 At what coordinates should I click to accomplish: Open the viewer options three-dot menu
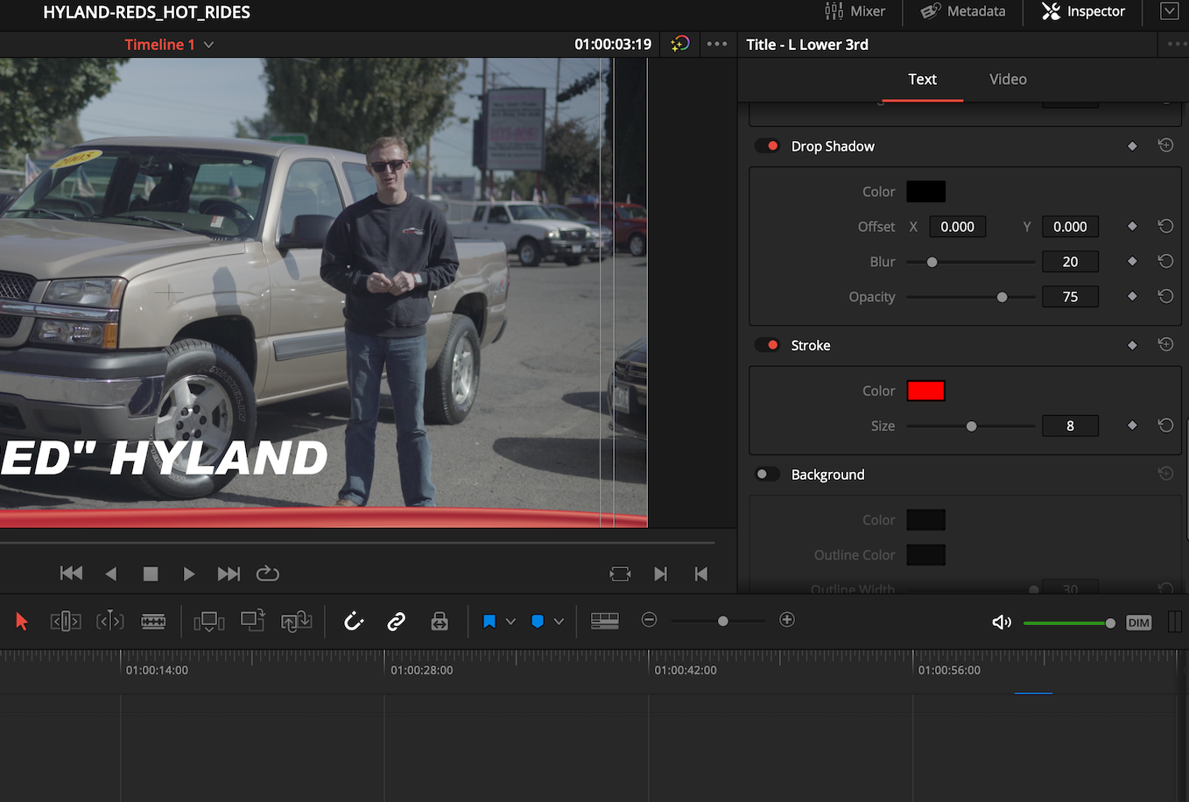(x=717, y=44)
